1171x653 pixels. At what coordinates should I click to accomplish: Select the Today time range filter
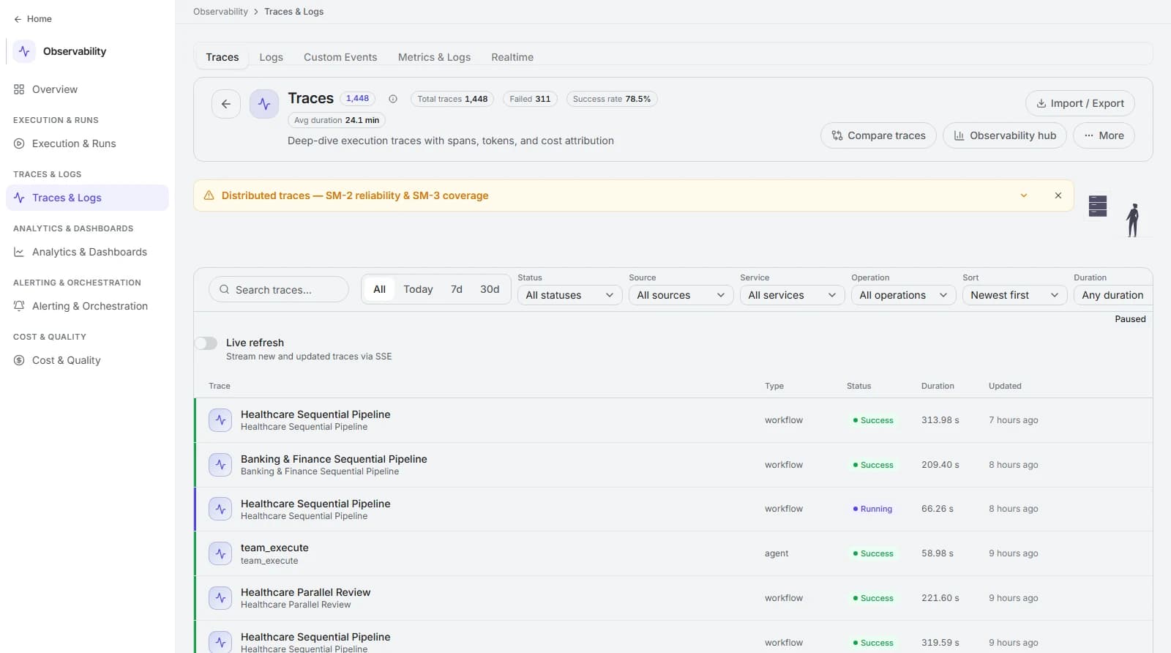pos(418,289)
